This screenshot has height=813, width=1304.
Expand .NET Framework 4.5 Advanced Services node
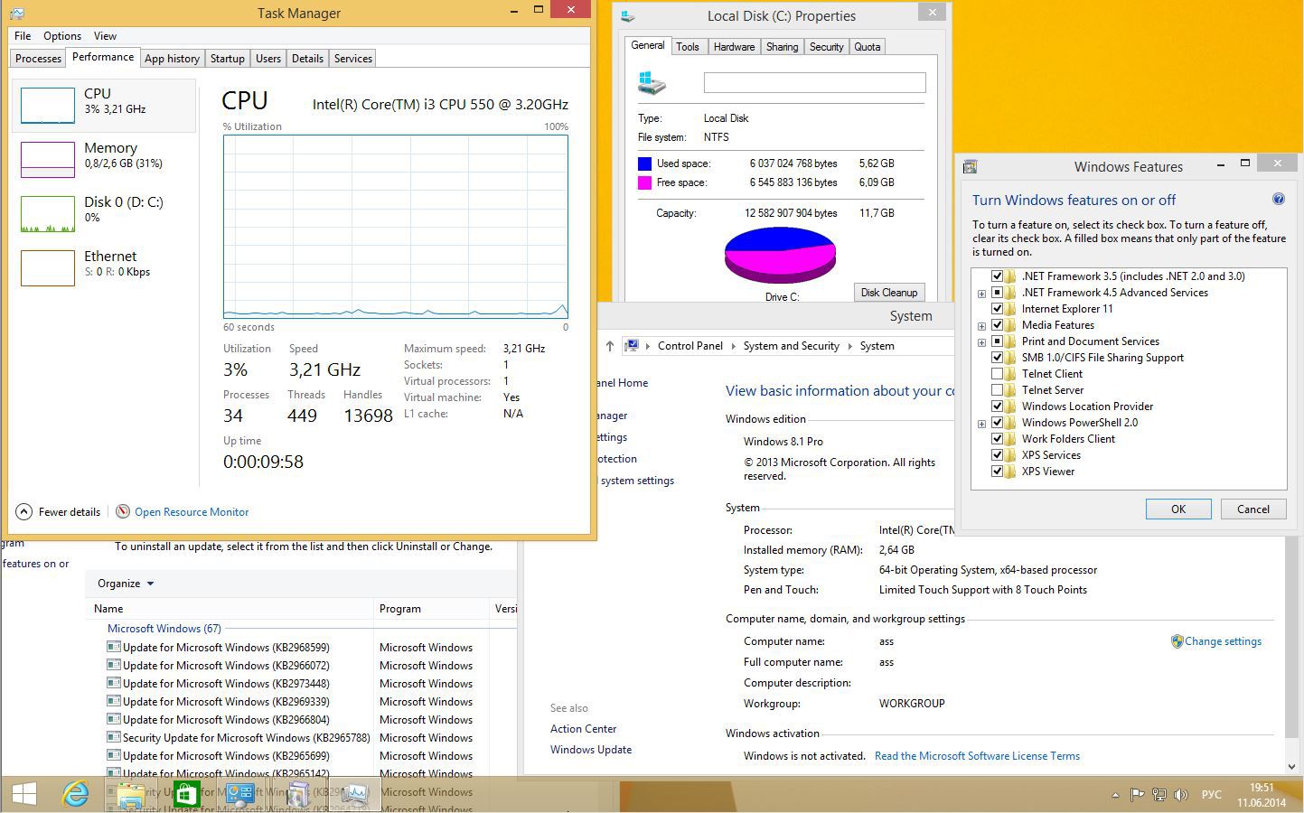pos(981,294)
